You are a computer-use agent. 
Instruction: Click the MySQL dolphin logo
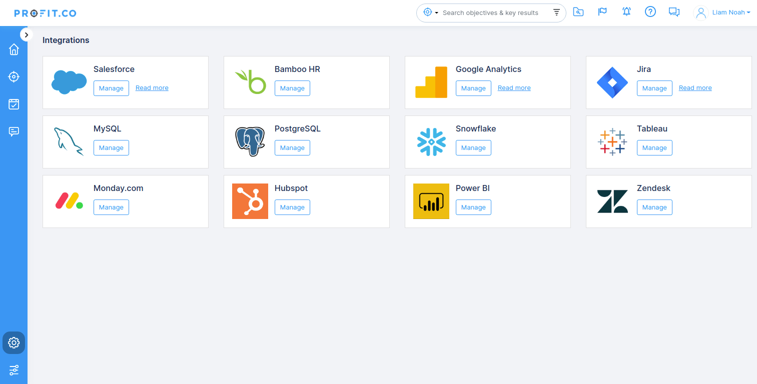69,141
